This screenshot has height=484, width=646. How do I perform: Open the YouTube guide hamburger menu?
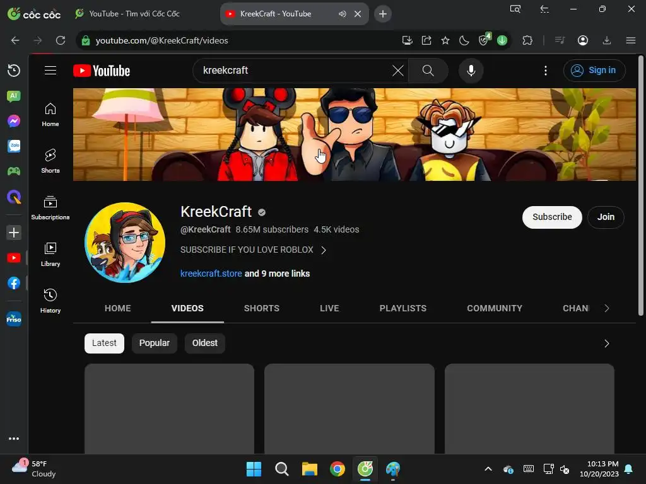point(50,71)
